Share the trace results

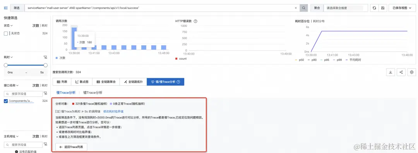401,72
